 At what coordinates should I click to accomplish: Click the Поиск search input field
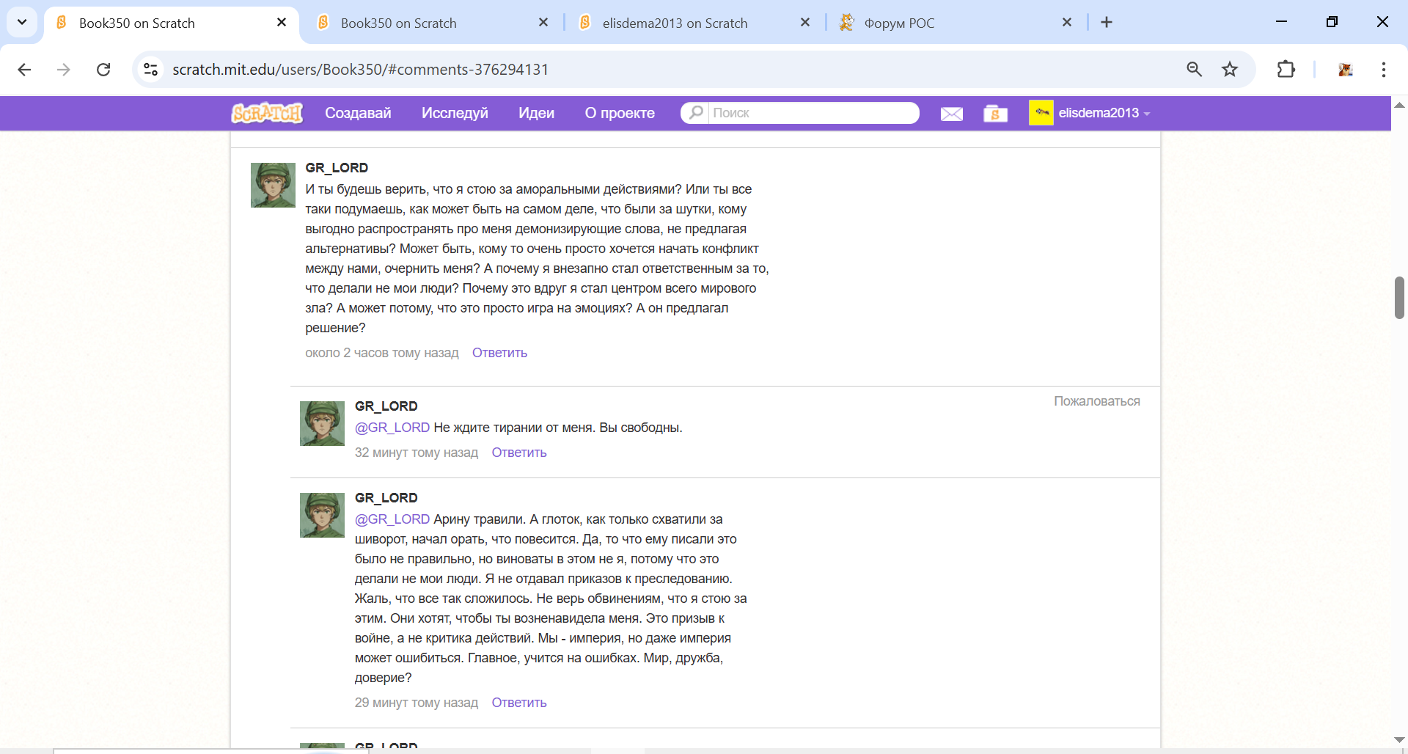[810, 113]
